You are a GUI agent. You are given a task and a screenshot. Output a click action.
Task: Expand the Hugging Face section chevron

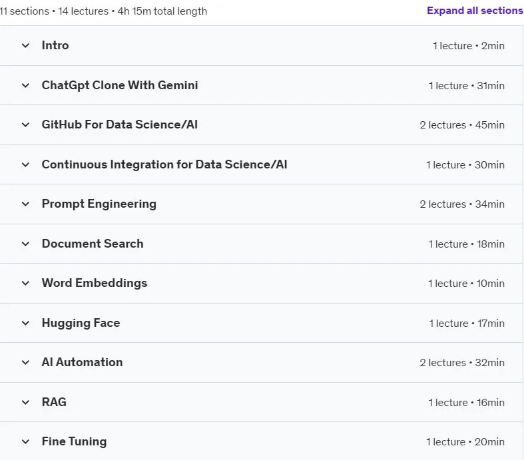(x=25, y=323)
